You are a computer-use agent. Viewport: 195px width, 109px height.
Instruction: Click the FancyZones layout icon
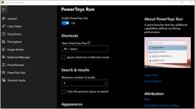pyautogui.click(x=4, y=34)
